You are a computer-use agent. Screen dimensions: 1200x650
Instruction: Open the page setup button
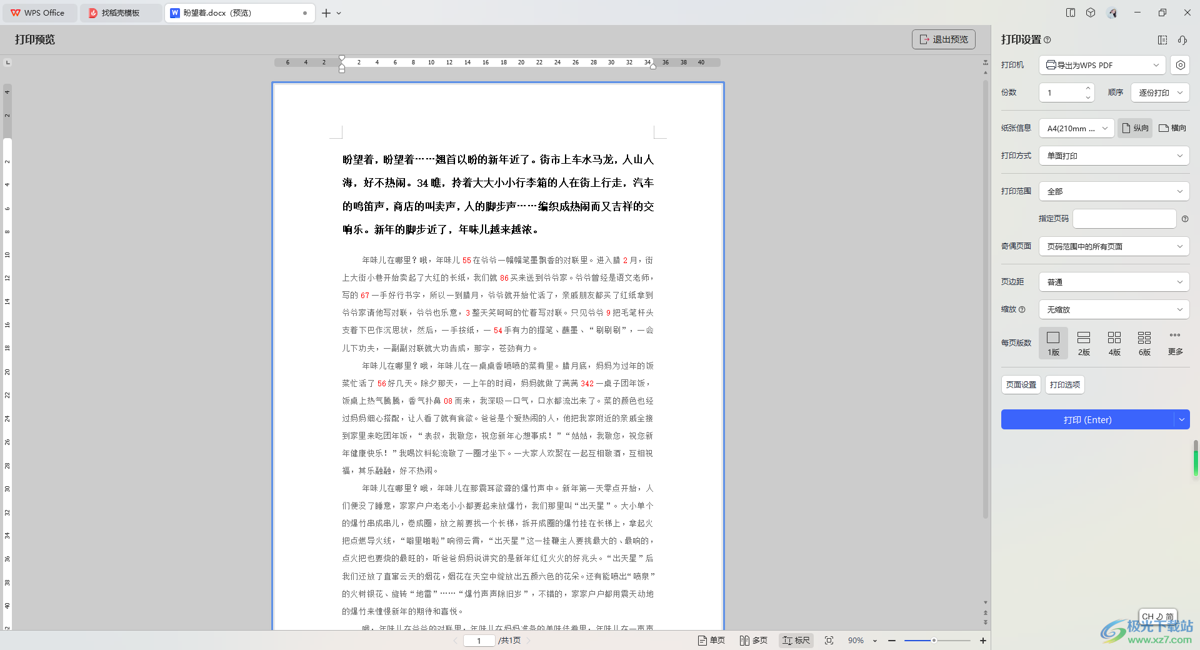click(1021, 384)
